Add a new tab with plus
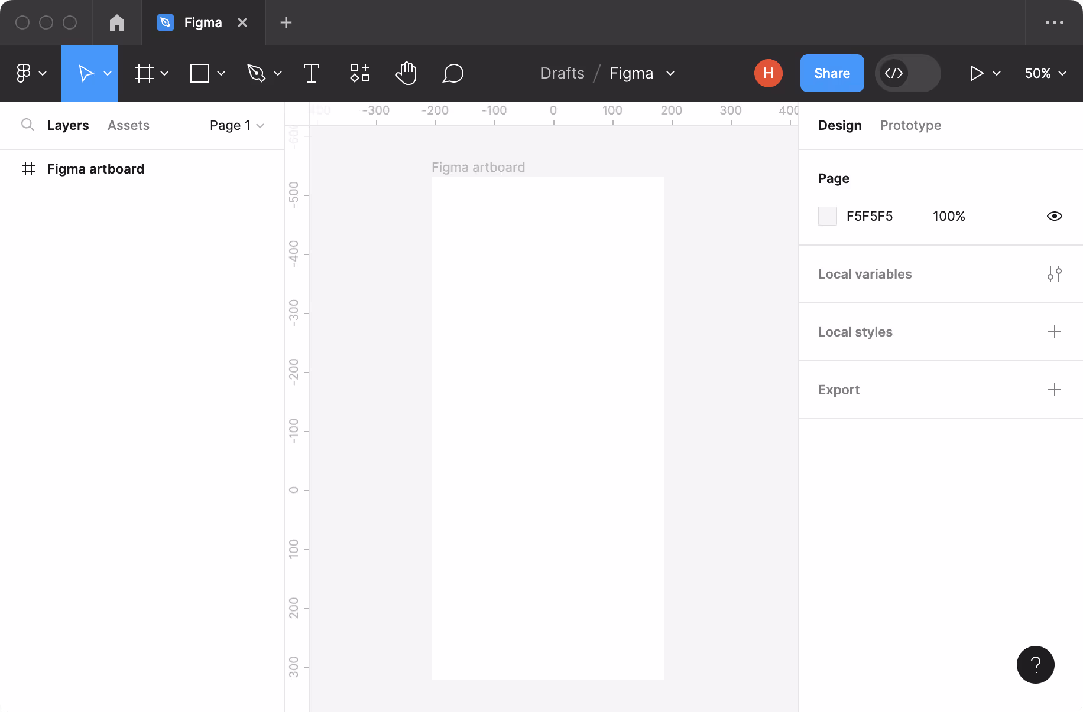The height and width of the screenshot is (712, 1083). click(x=286, y=22)
